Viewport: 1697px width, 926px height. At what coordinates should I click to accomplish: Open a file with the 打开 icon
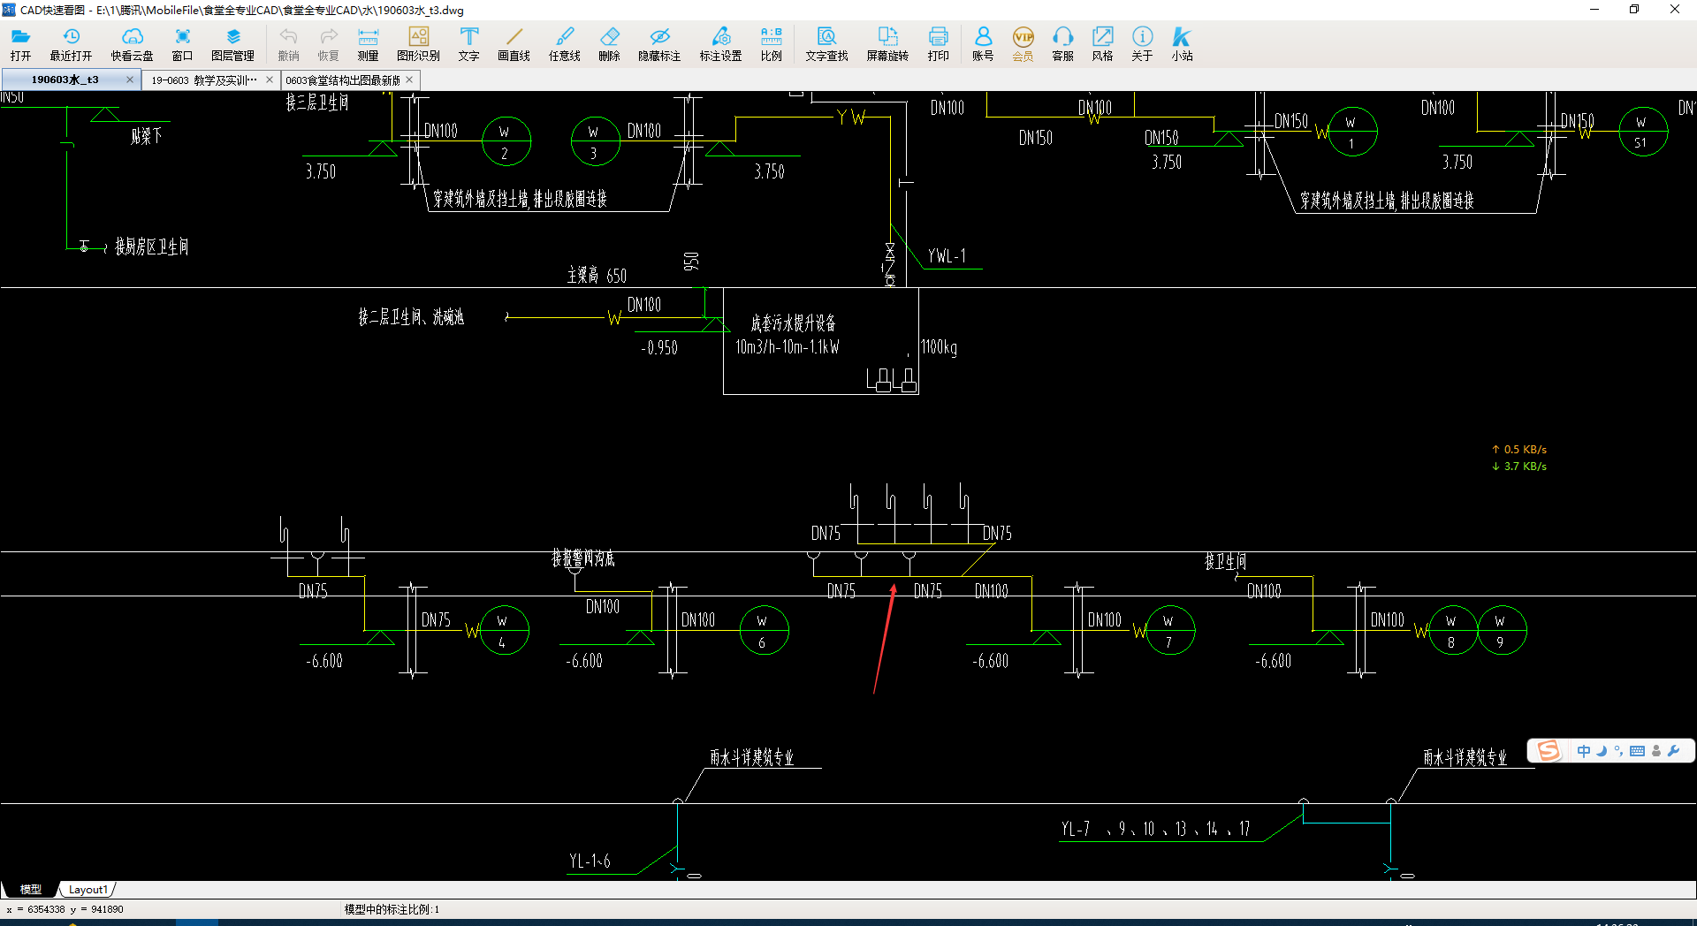[x=21, y=44]
